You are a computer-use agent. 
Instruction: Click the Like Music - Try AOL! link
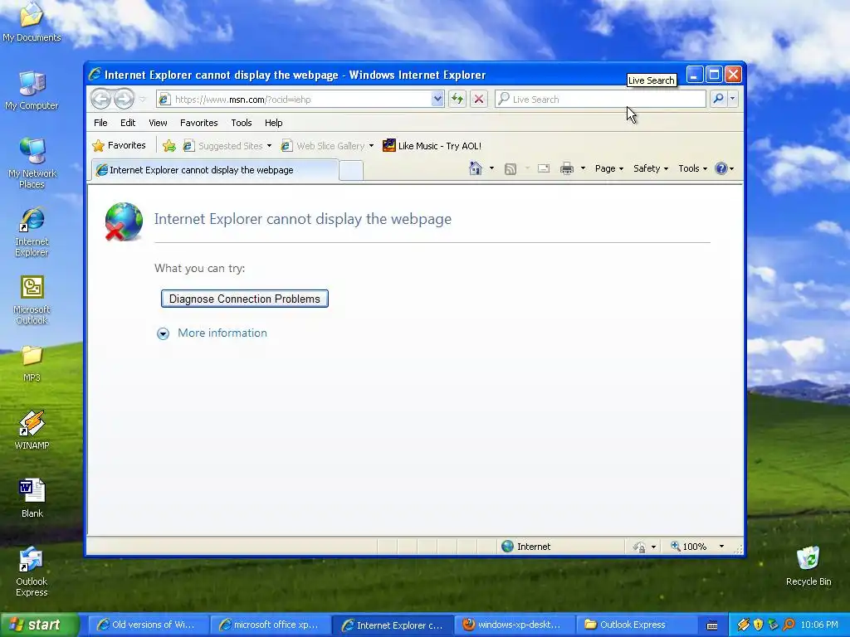(432, 146)
